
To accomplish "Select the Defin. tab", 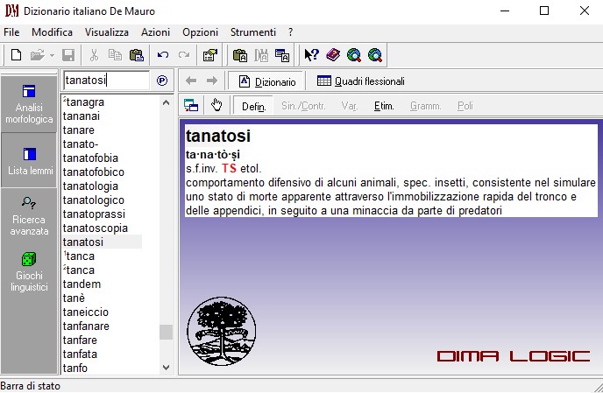I will [253, 106].
